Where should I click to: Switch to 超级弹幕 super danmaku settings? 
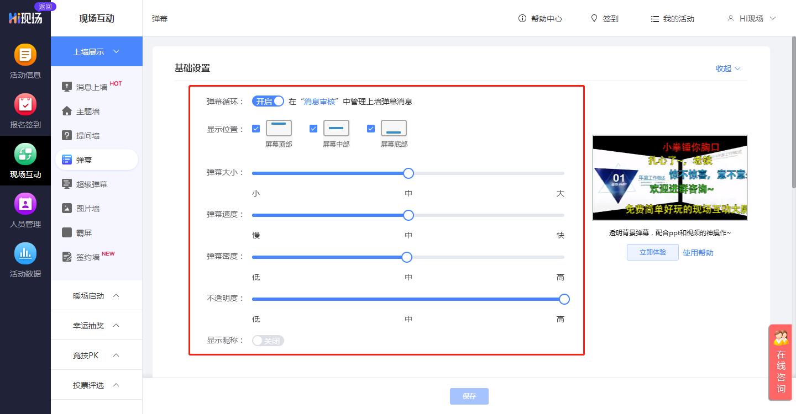point(88,184)
